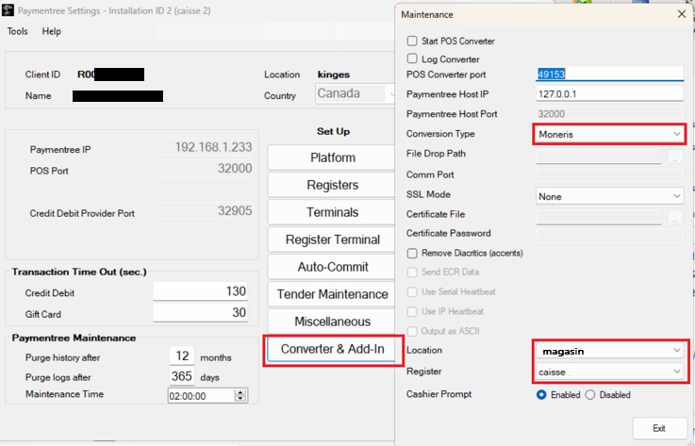Screen dimensions: 695x446
Task: Browse for File Drop Path
Action: click(x=675, y=157)
